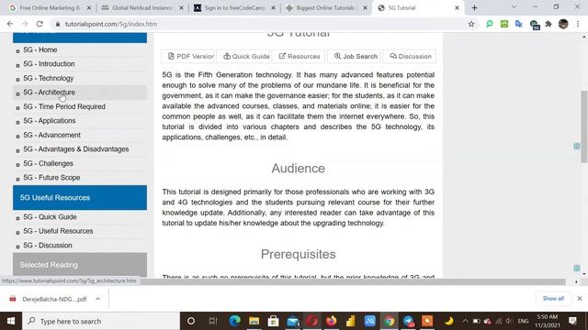Viewport: 588px width, 330px height.
Task: Open Windows Start menu
Action: click(11, 321)
